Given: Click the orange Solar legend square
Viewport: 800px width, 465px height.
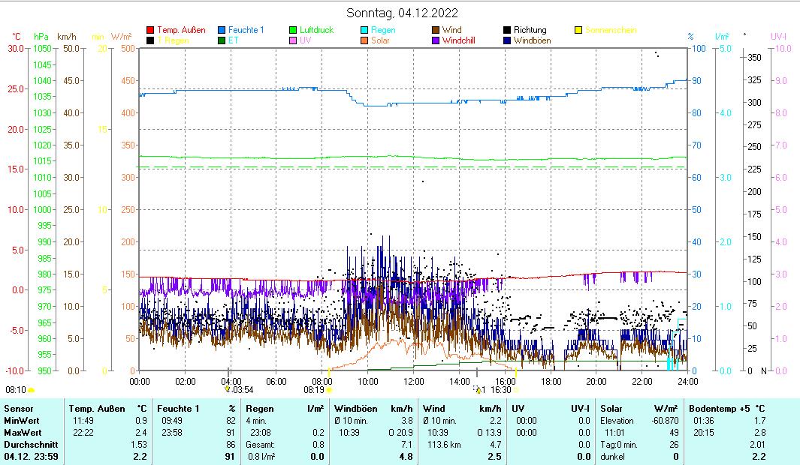Looking at the screenshot, I should coord(364,40).
